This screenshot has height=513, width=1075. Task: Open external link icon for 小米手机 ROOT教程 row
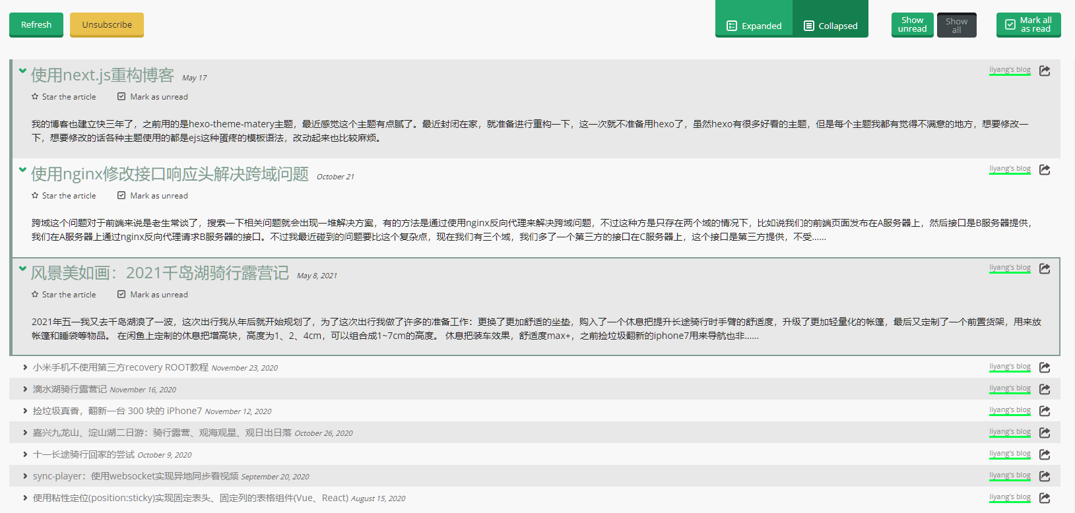pos(1045,367)
